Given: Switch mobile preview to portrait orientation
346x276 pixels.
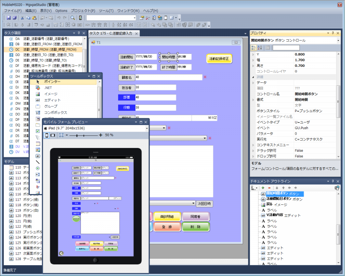Looking at the screenshot, I should (47, 135).
